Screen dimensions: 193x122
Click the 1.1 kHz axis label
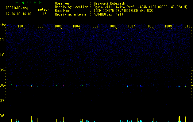pos(2,40)
